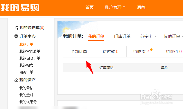Open 我的拍卖
The width and height of the screenshot is (183, 109).
pyautogui.click(x=26, y=65)
